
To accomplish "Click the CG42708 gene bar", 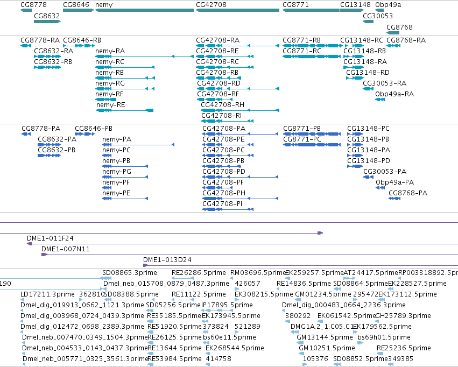I will coord(237,10).
